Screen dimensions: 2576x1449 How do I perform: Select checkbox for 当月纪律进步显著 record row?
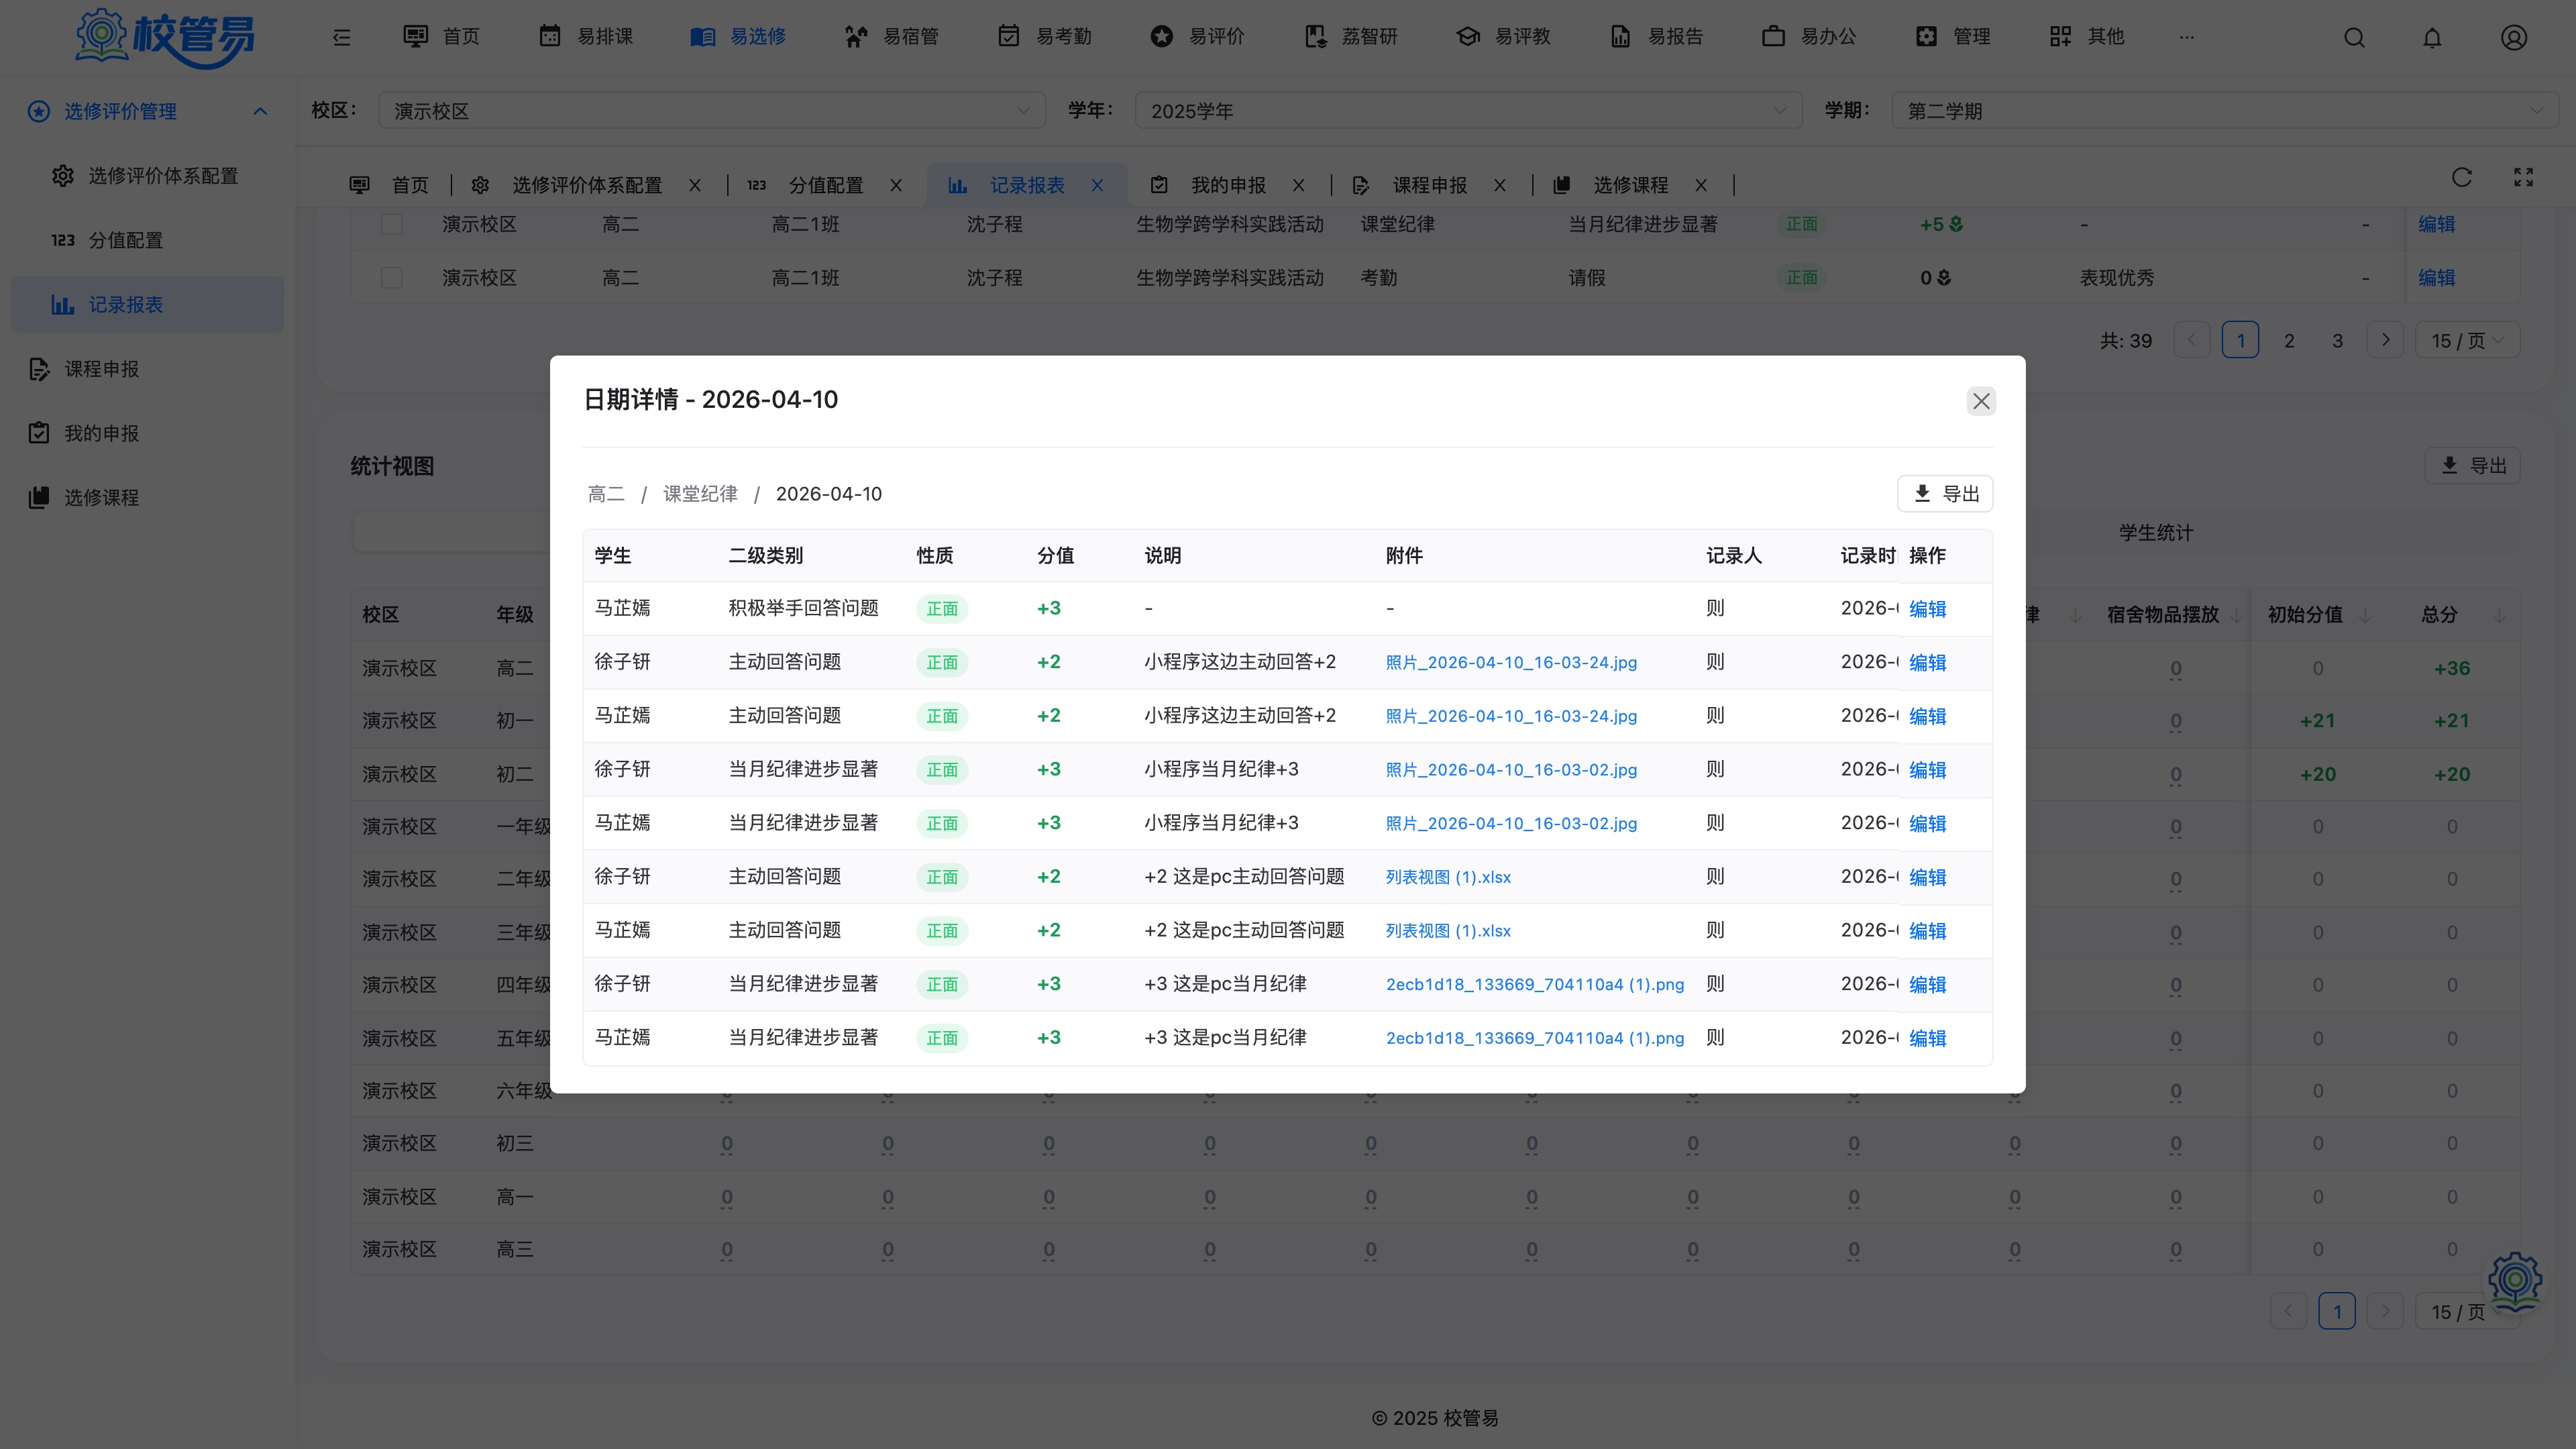point(391,224)
